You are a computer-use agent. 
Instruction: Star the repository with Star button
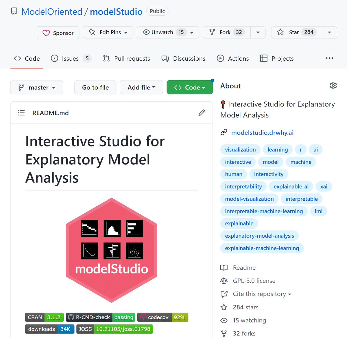click(296, 32)
